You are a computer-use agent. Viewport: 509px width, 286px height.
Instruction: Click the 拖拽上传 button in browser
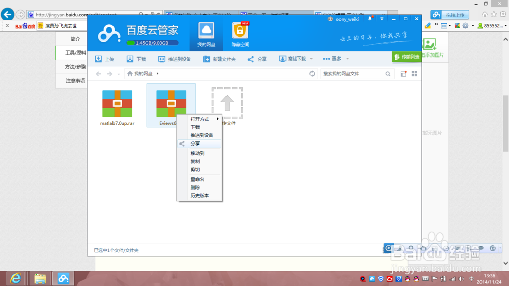coord(449,15)
